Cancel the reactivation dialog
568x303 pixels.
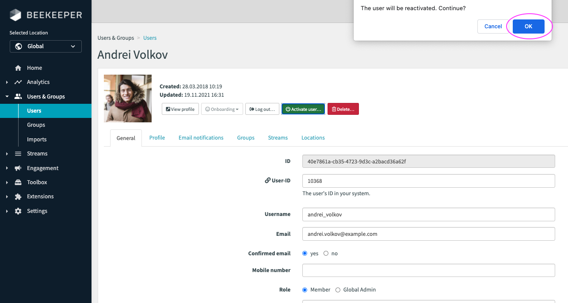[x=493, y=27]
